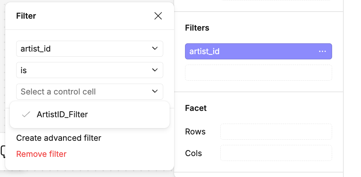Expand the artist_id column dropdown chevron
361x177 pixels.
pos(155,49)
